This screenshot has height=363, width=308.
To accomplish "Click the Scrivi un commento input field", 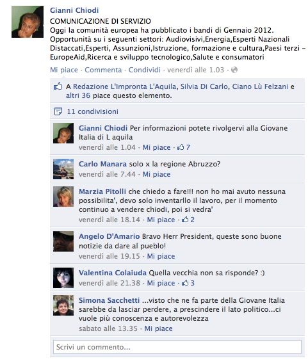I will [177, 347].
